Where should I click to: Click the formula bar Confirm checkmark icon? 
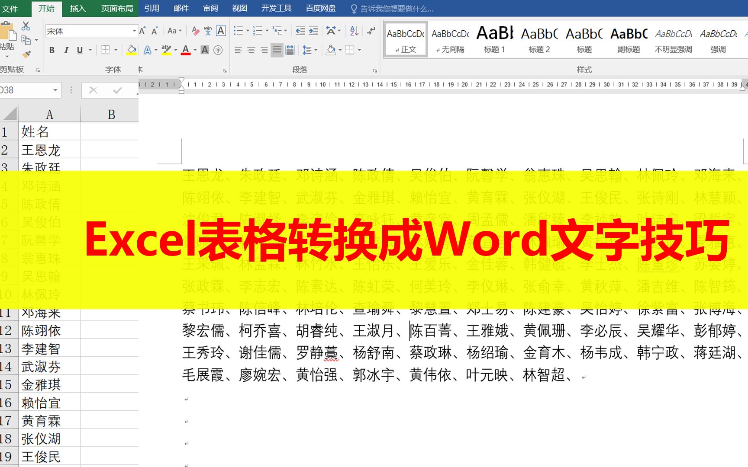click(x=117, y=90)
